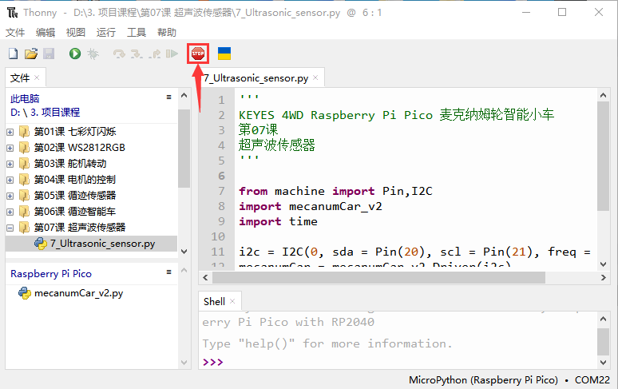This screenshot has height=389, width=618.
Task: Click the Ukraine flag icon
Action: pos(224,54)
